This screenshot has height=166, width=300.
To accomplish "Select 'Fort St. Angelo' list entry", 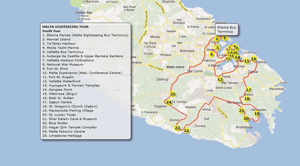I will (x=58, y=77).
